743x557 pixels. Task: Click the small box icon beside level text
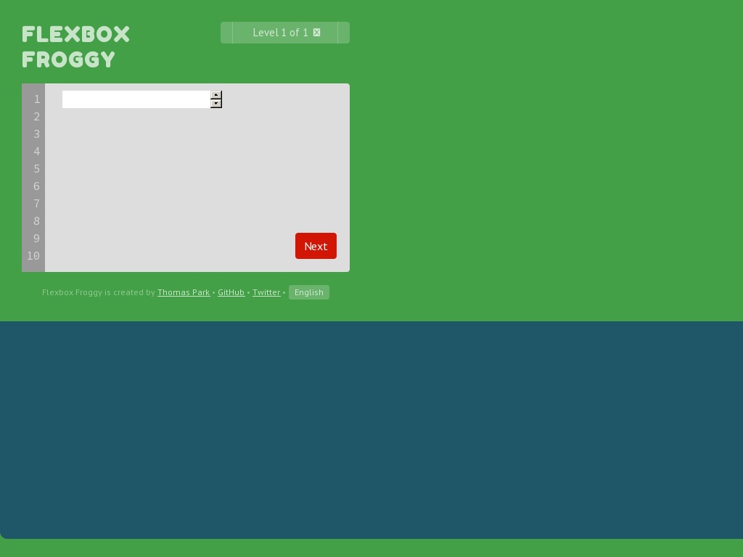click(x=316, y=33)
